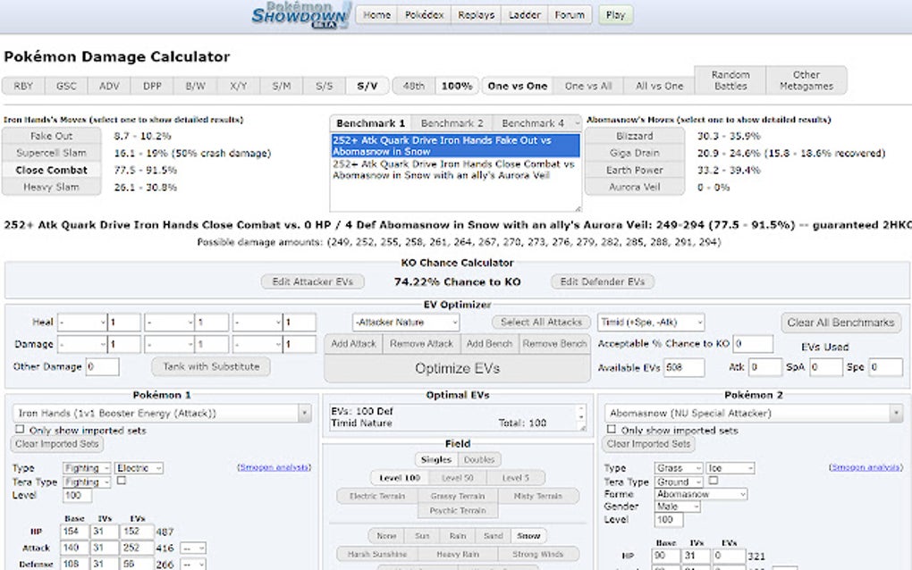The height and width of the screenshot is (570, 912).
Task: Select the Close Combat benchmark entry
Action: tap(455, 170)
